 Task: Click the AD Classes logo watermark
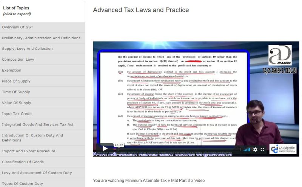click(x=280, y=56)
